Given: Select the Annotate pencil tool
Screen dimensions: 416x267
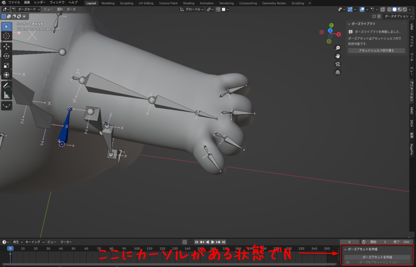Looking at the screenshot, I should 6,86.
